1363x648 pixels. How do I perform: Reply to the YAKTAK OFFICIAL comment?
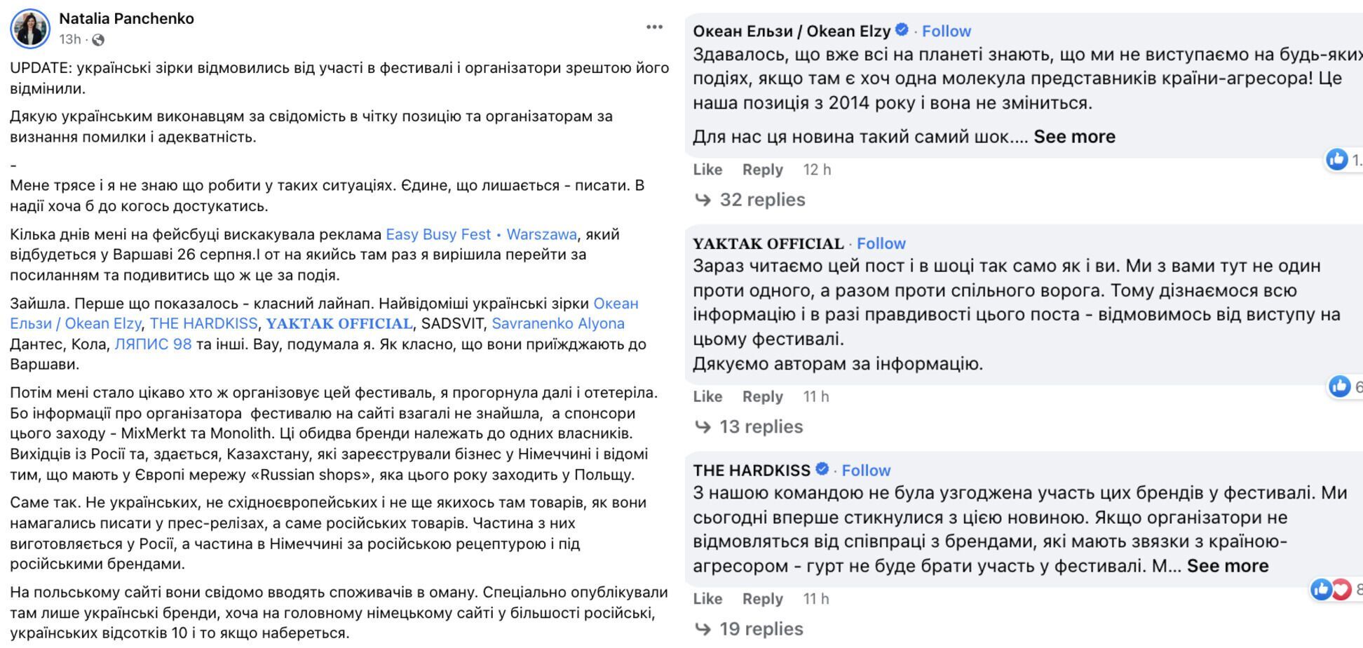(763, 397)
